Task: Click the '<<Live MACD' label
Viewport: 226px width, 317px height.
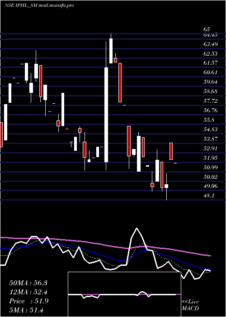Action: click(190, 305)
